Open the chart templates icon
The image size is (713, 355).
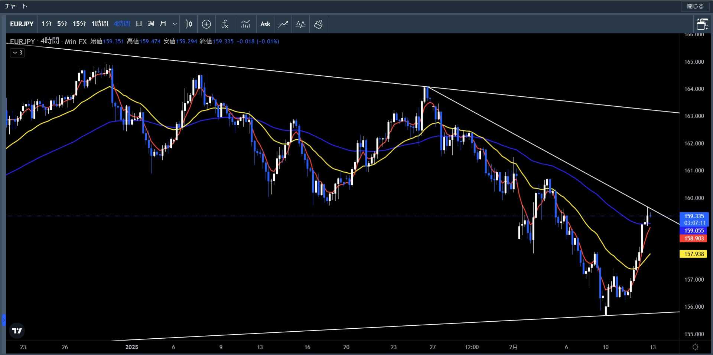point(245,24)
